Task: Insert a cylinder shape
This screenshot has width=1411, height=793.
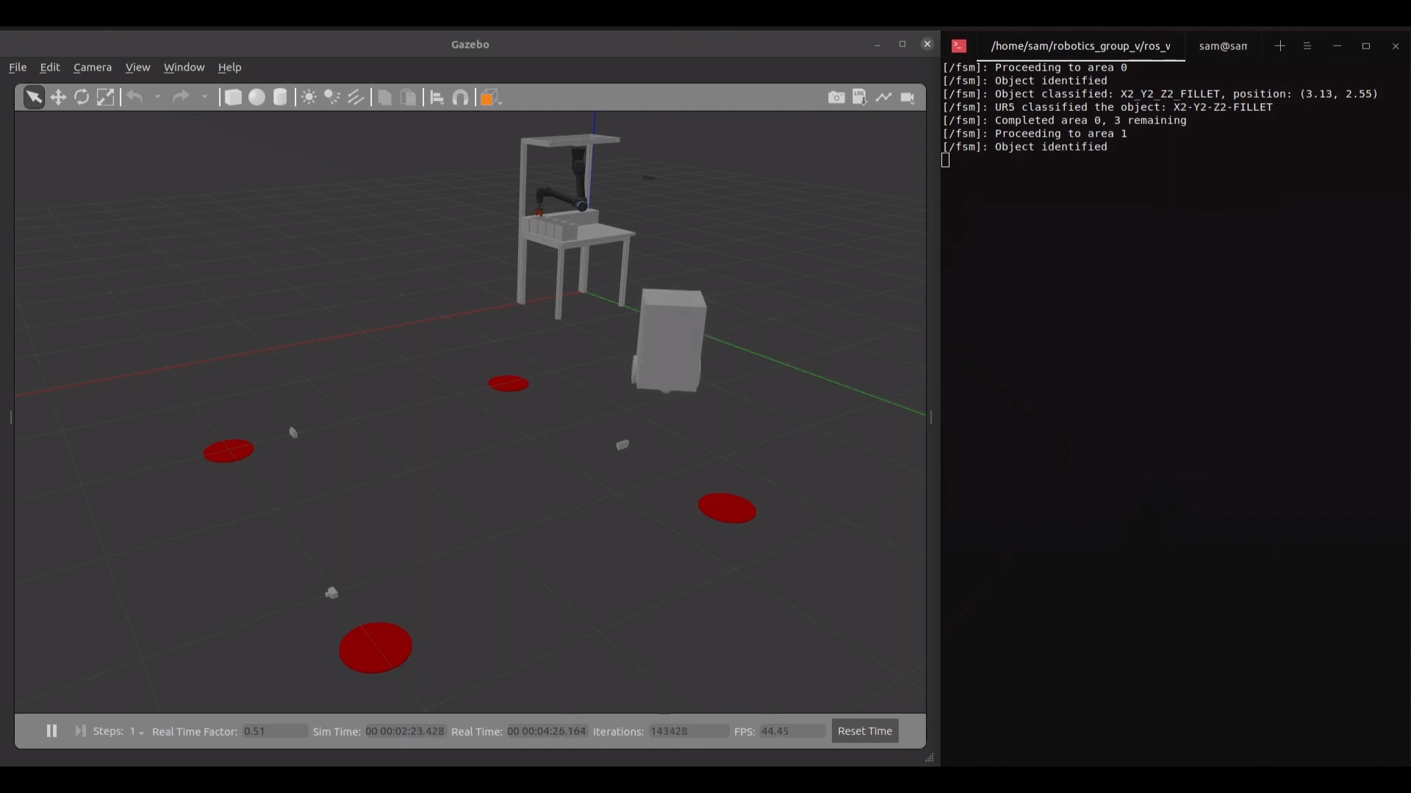Action: coord(280,97)
